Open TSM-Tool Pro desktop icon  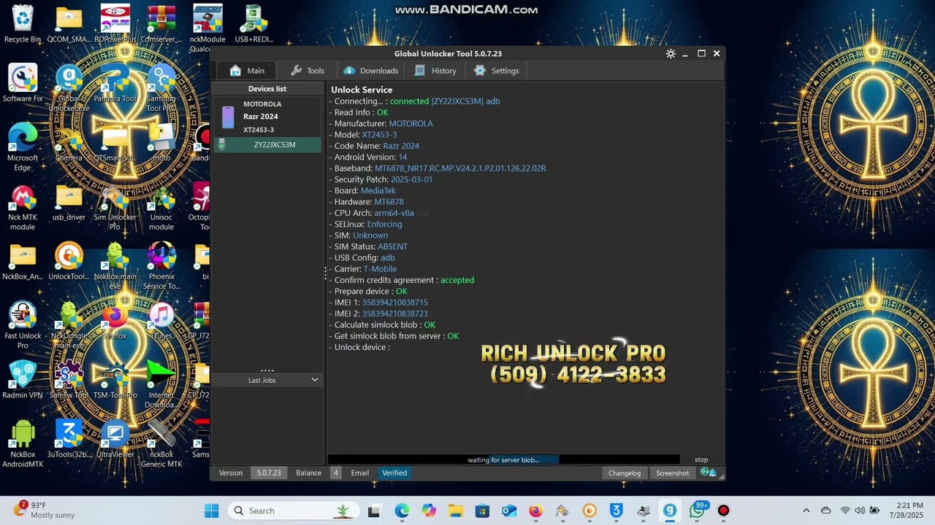point(115,380)
